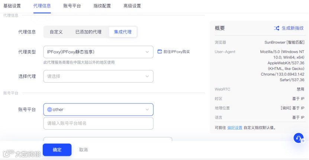Image resolution: width=309 pixels, height=160 pixels.
Task: Click the 账号平台 dropdown chevron arrow
Action: [x=147, y=109]
